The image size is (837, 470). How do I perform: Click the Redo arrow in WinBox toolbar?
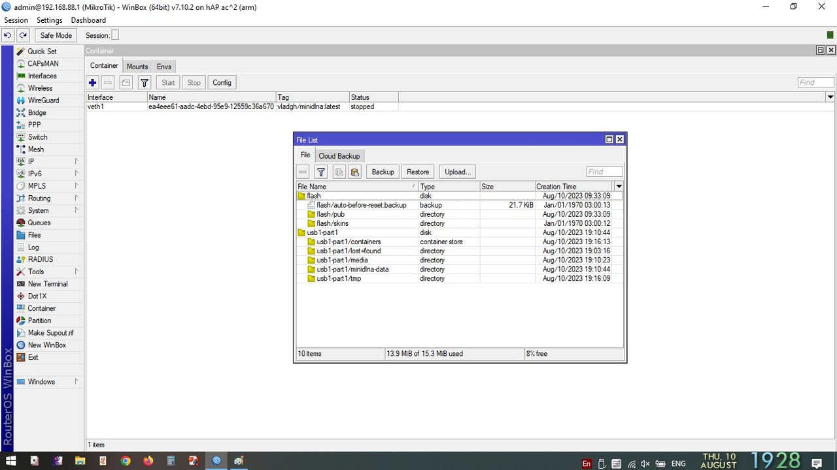(24, 35)
